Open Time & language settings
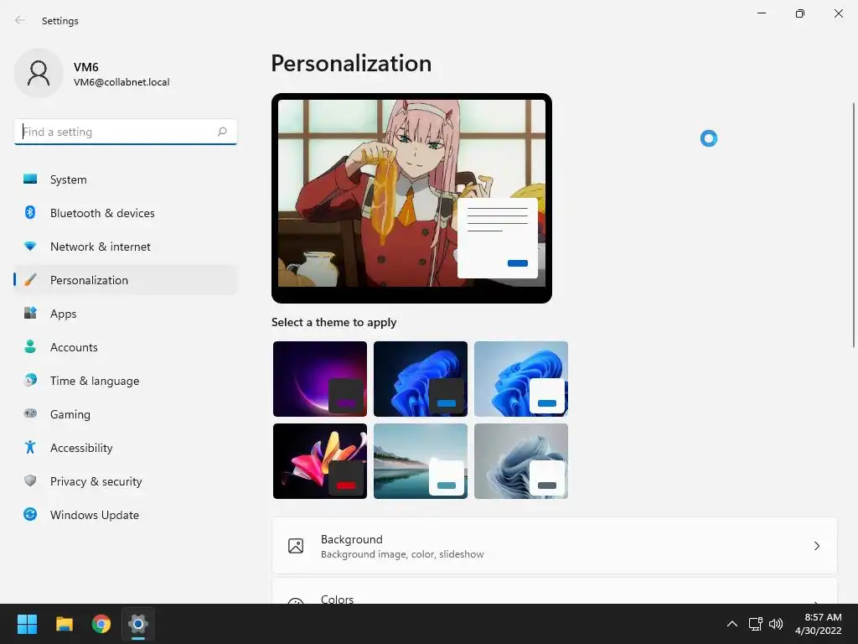The image size is (858, 644). coord(126,381)
